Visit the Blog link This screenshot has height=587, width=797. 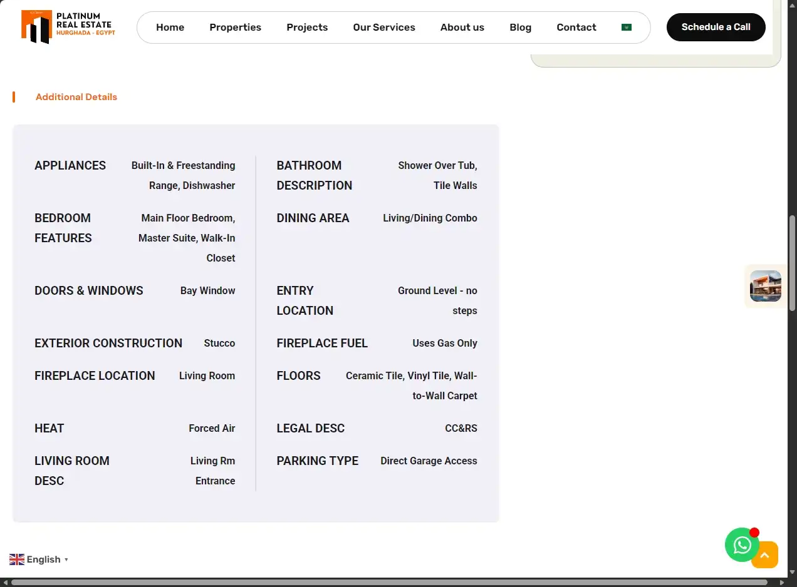click(520, 28)
